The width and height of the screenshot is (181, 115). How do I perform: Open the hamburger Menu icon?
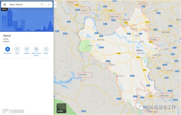point(5,5)
